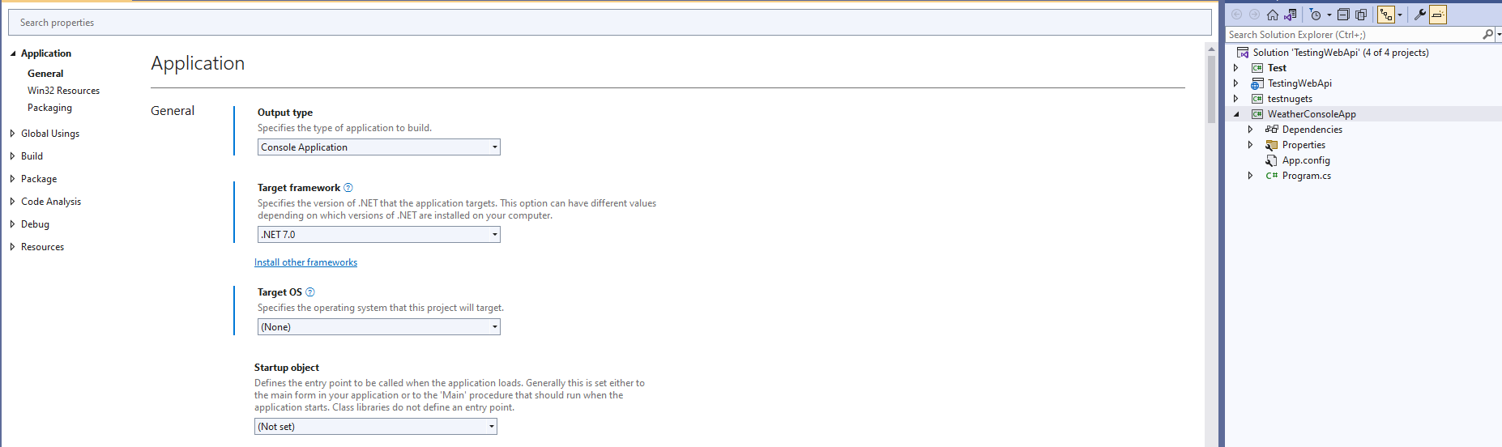Open the Output type Console Application dropdown
This screenshot has width=1502, height=447.
(379, 147)
